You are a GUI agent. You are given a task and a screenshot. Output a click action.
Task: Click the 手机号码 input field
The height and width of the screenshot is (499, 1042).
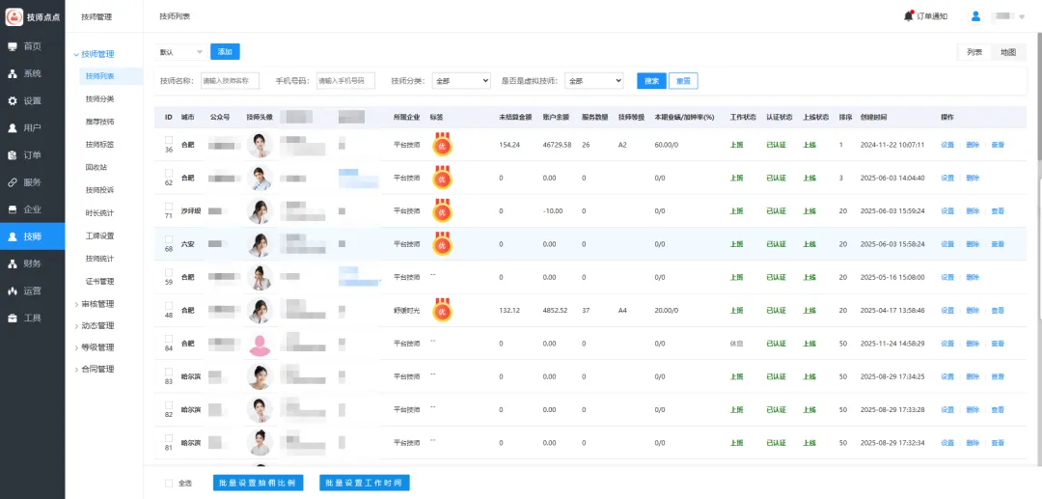tap(346, 81)
